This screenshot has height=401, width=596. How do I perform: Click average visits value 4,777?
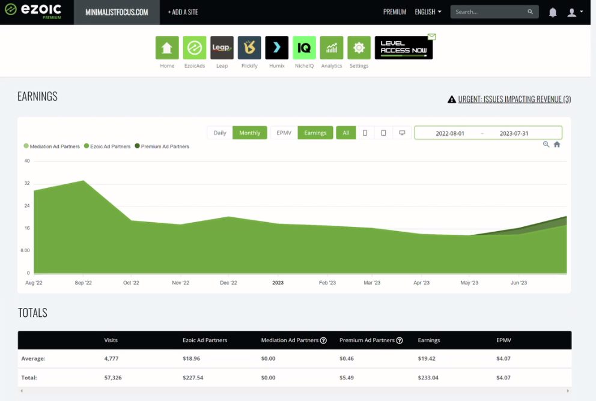pyautogui.click(x=111, y=358)
